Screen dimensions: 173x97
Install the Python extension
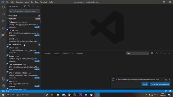coord(37,27)
